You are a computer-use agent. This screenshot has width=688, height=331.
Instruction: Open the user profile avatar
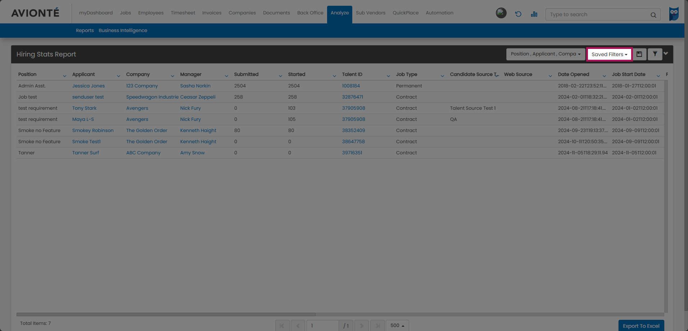(501, 13)
